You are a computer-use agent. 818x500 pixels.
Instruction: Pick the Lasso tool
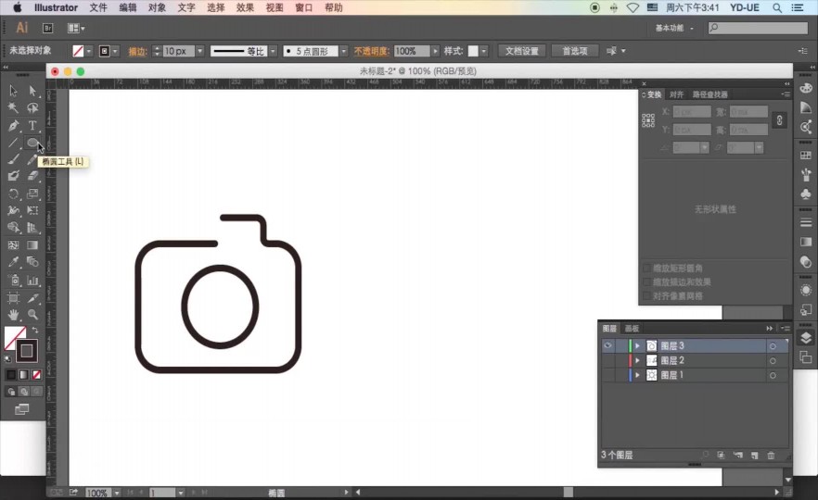point(32,107)
